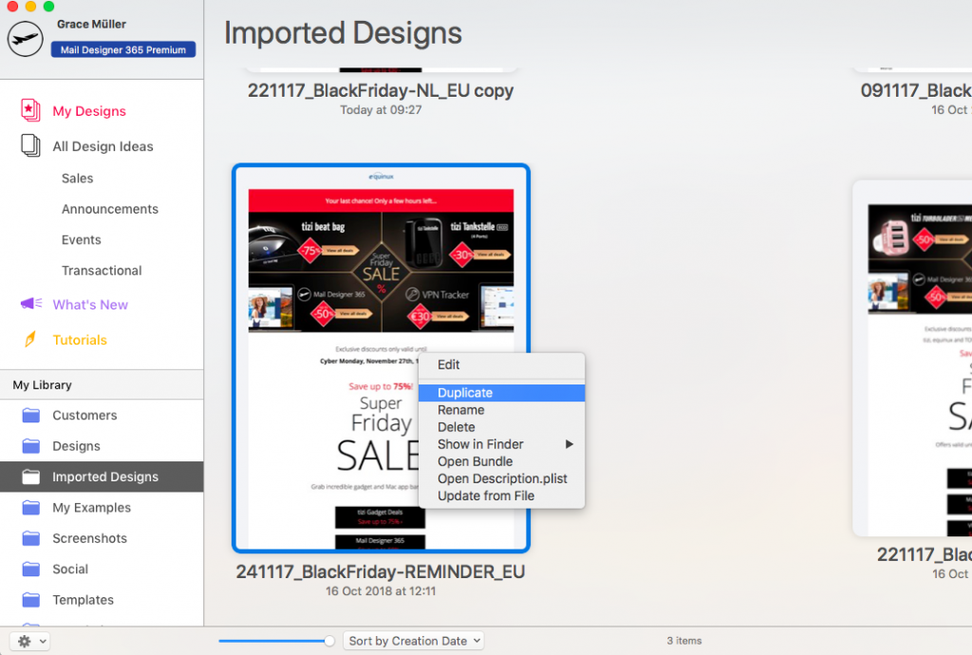
Task: Choose Open Bundle in the context menu
Action: point(501,461)
